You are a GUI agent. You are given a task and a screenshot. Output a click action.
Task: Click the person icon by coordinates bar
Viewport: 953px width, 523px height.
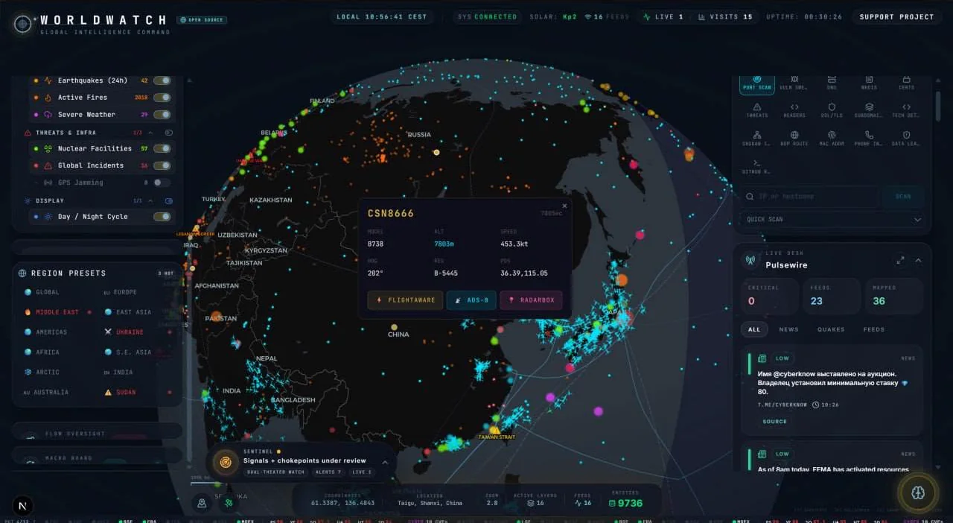(202, 503)
